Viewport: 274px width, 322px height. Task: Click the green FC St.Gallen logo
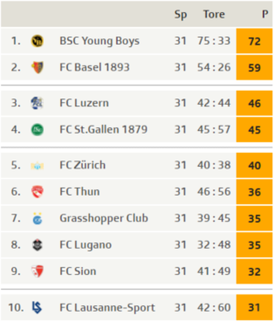37,129
